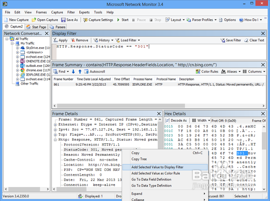
Task: Open the Experts menu
Action: pyautogui.click(x=84, y=12)
